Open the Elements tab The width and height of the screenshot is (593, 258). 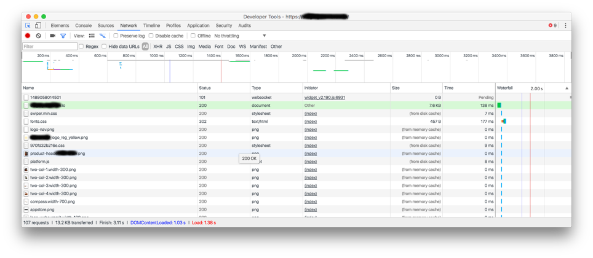click(60, 26)
